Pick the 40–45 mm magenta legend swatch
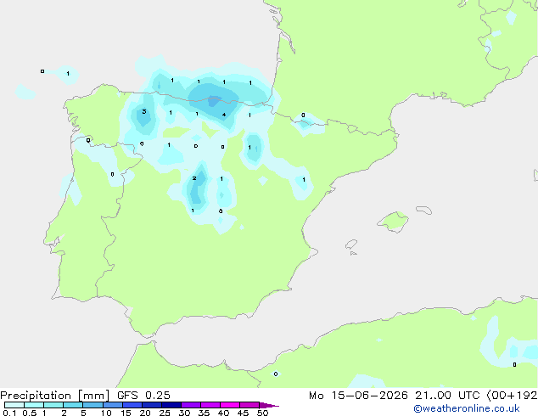The width and height of the screenshot is (538, 416). (230, 405)
